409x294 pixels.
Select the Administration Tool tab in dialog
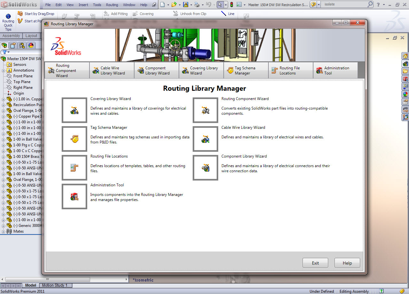pos(335,70)
